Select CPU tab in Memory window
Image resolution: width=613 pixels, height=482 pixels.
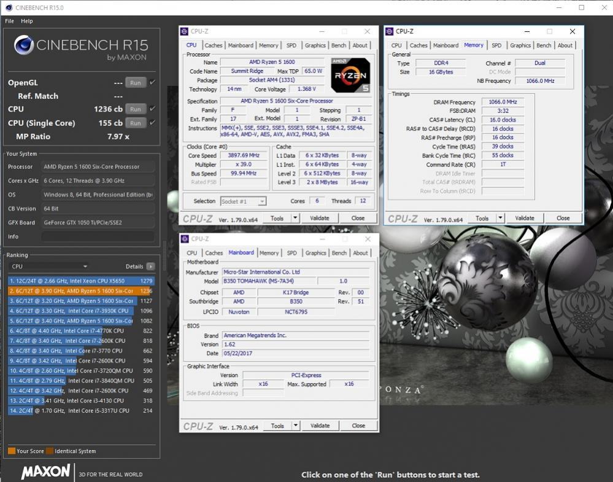pos(396,45)
